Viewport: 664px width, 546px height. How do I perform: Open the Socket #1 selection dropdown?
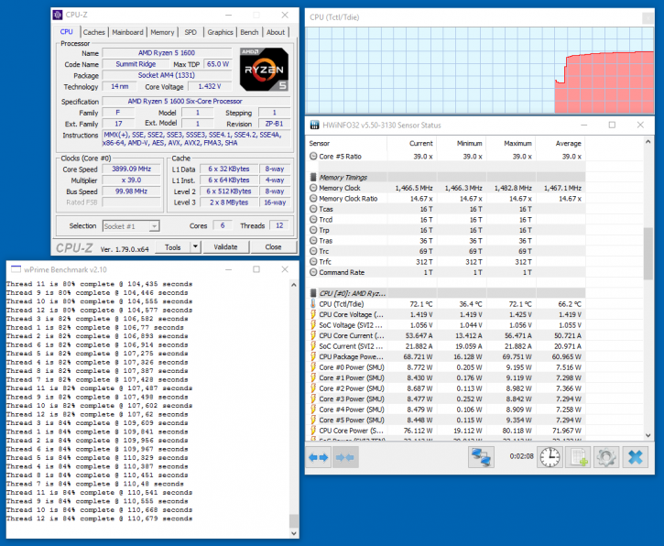[131, 226]
